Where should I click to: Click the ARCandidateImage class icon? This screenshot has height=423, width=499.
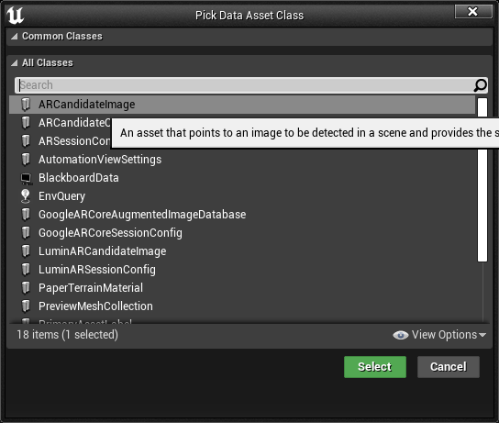coord(26,105)
